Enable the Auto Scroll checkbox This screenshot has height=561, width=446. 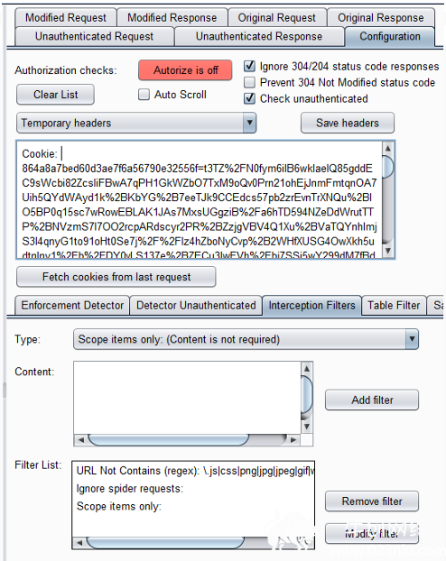pyautogui.click(x=144, y=95)
